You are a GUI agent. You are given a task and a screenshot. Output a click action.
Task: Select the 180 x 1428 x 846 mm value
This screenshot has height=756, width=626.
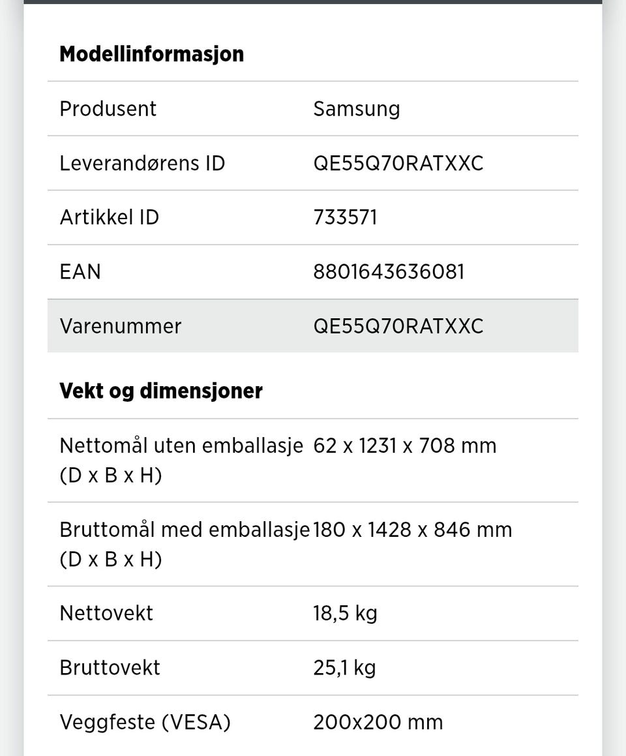tap(412, 530)
